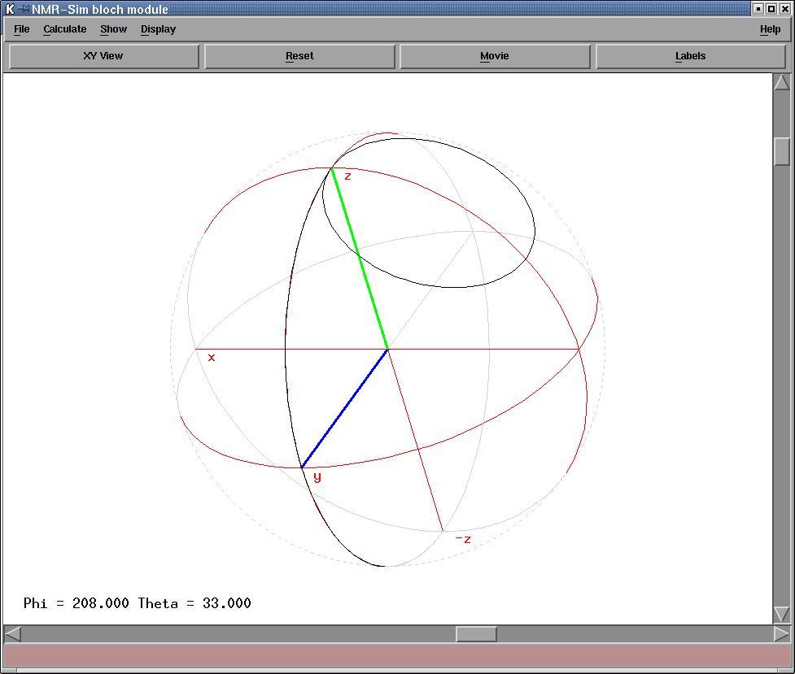Screen dimensions: 795x674
Task: Open the Display menu
Action: point(158,29)
